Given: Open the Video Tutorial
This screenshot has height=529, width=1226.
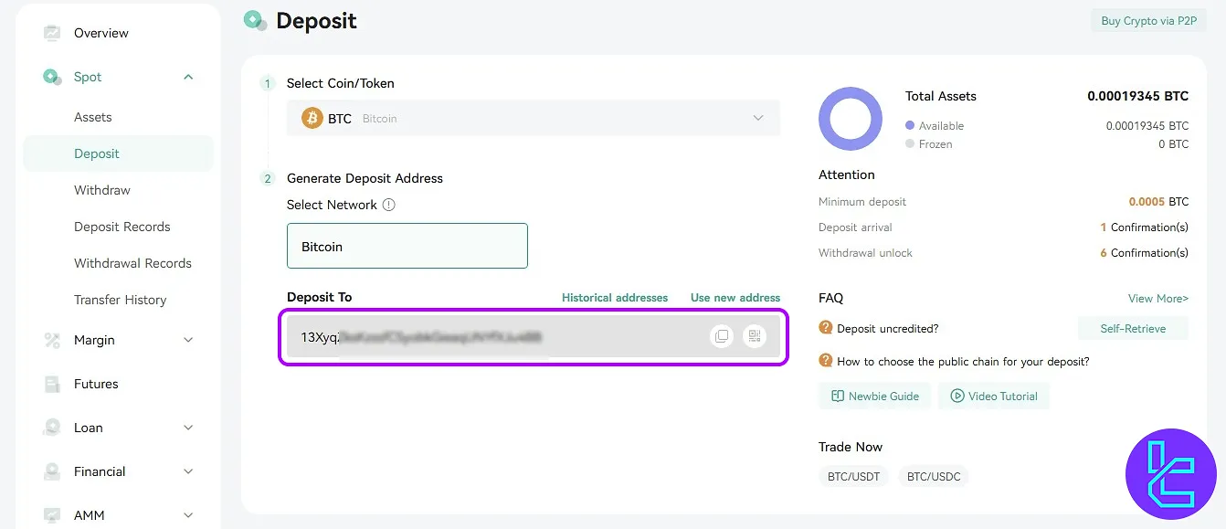Looking at the screenshot, I should (994, 396).
